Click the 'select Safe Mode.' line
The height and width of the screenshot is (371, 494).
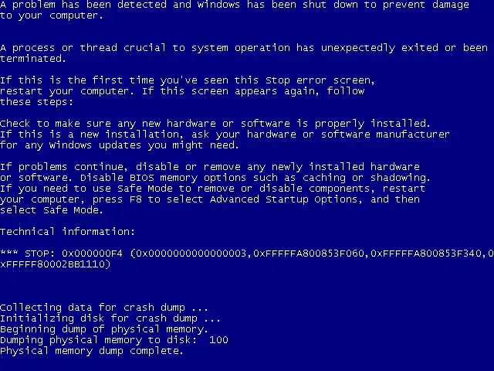tap(52, 210)
